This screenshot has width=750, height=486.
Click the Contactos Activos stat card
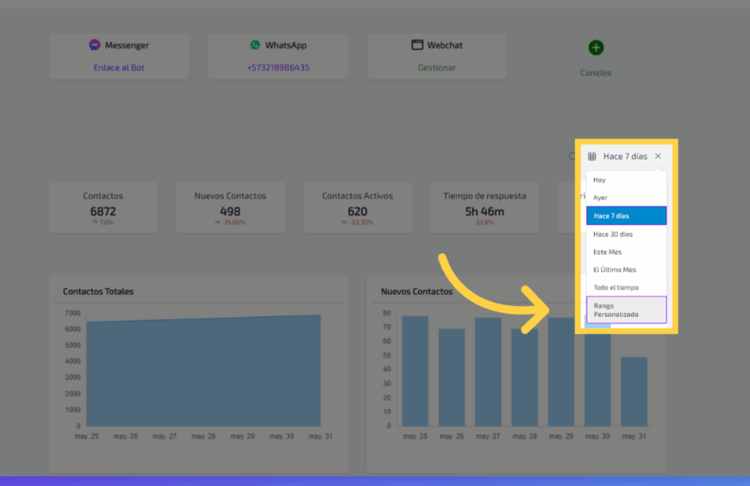(x=357, y=207)
